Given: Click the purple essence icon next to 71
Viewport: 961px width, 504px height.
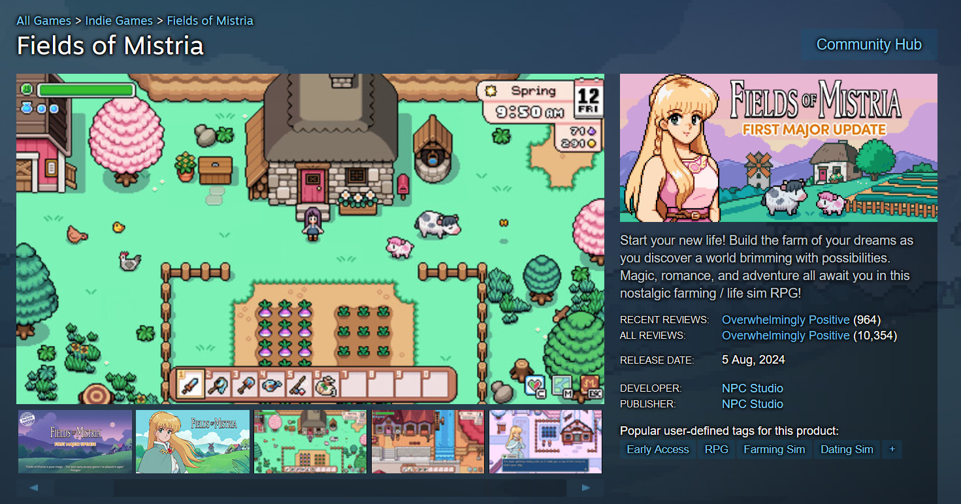Looking at the screenshot, I should coord(593,131).
